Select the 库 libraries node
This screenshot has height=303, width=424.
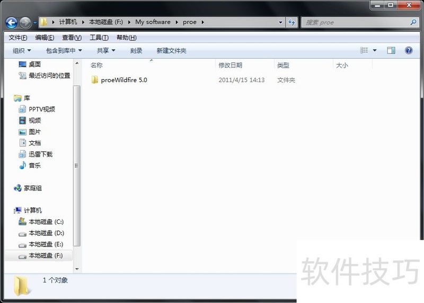click(26, 98)
